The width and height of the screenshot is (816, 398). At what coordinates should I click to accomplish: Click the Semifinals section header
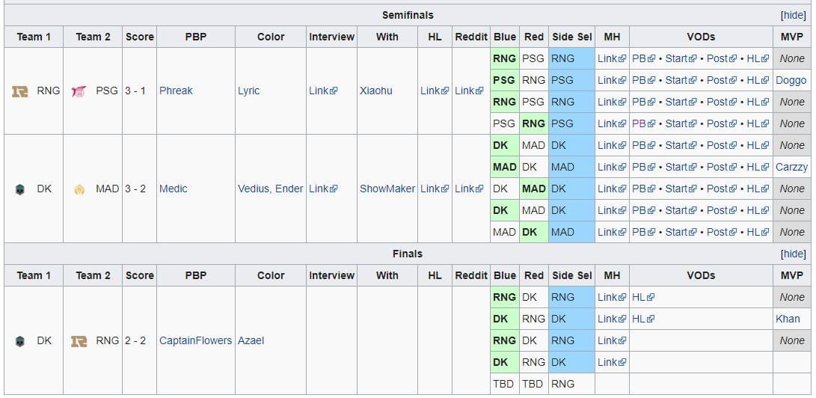[x=408, y=15]
